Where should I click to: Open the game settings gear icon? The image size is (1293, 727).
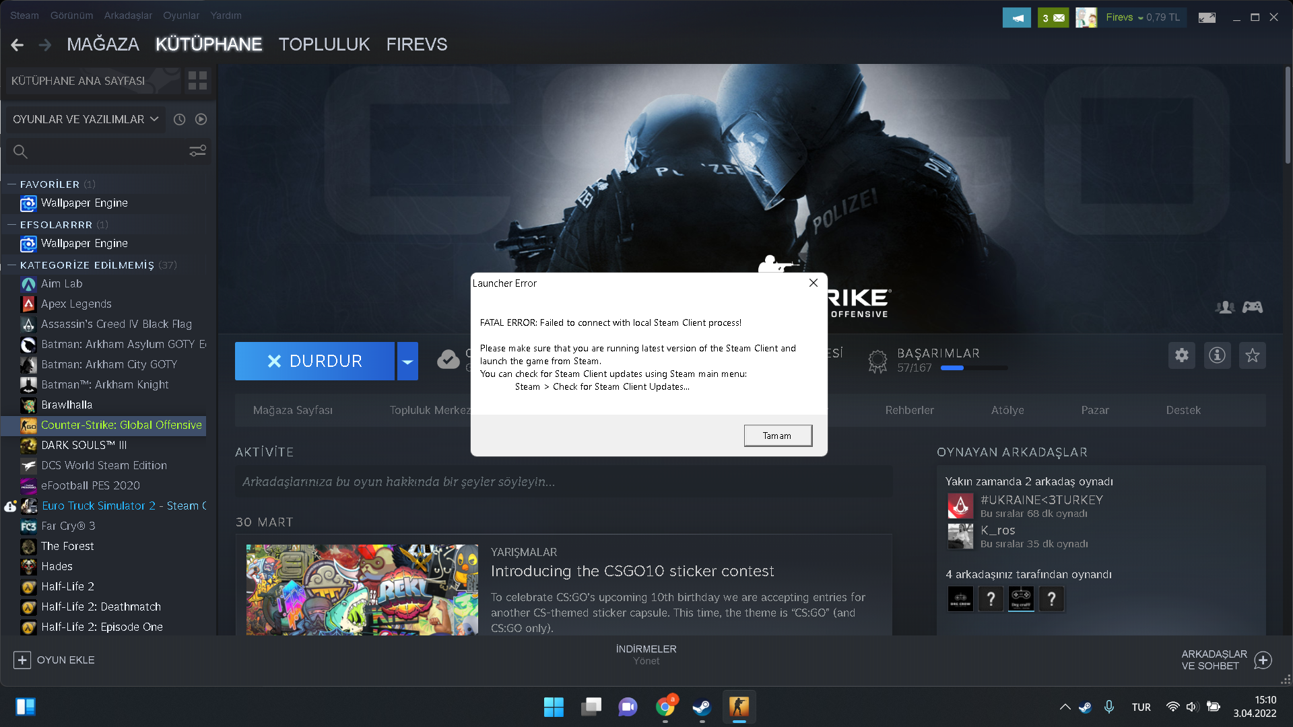pyautogui.click(x=1182, y=355)
